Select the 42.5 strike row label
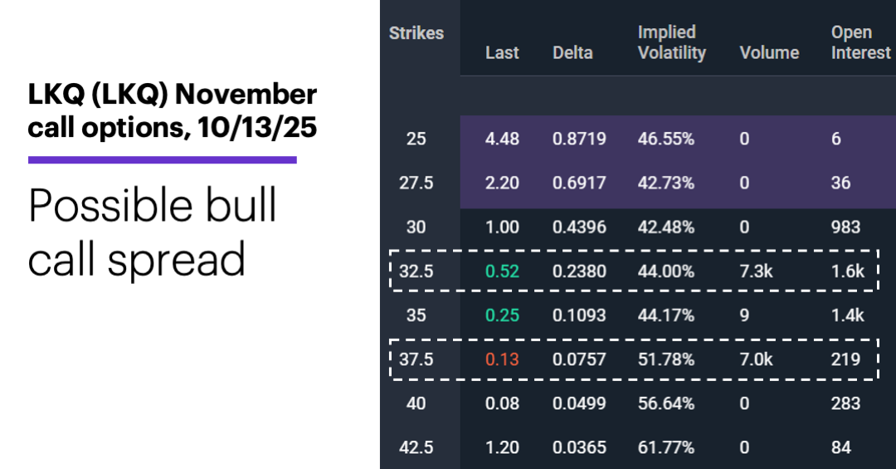 pos(416,447)
